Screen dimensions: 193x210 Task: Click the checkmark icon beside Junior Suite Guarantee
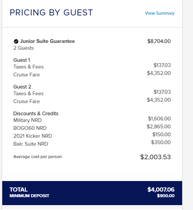point(16,41)
